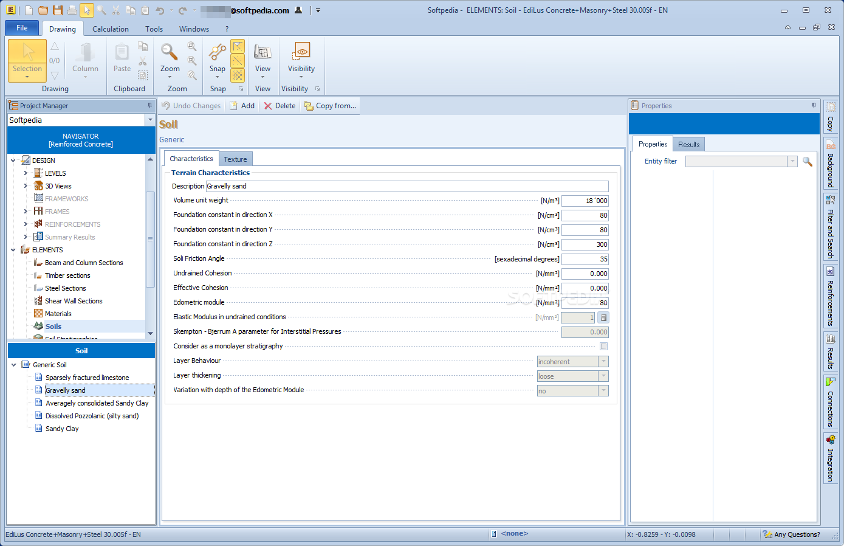Open the Filter and Search side panel
The height and width of the screenshot is (546, 844).
(830, 227)
